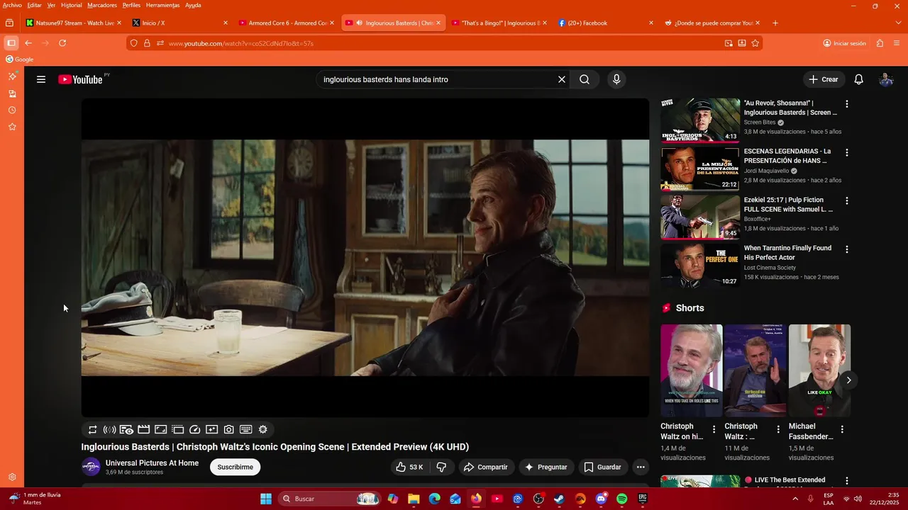Switch to the (20+) Facebook tab
The height and width of the screenshot is (510, 908).
coord(606,23)
